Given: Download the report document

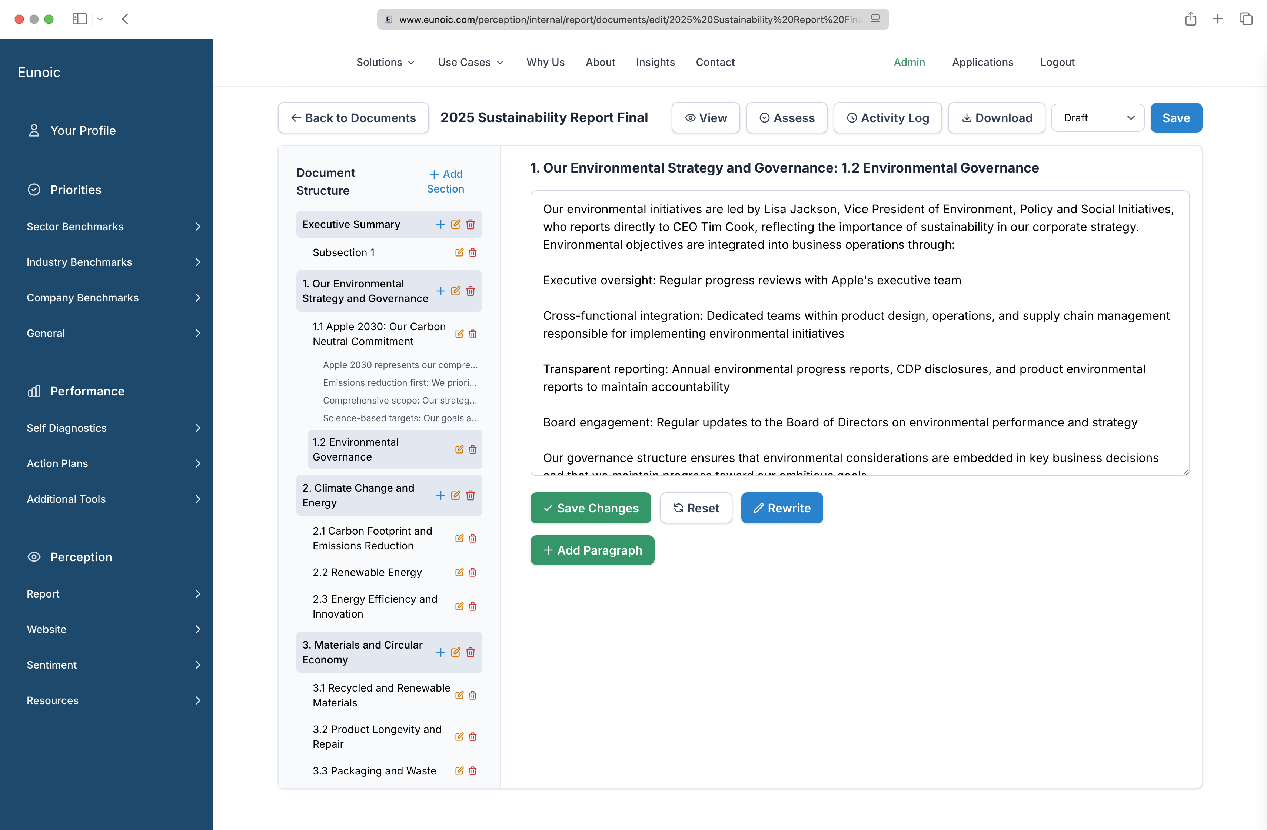Looking at the screenshot, I should click(997, 118).
